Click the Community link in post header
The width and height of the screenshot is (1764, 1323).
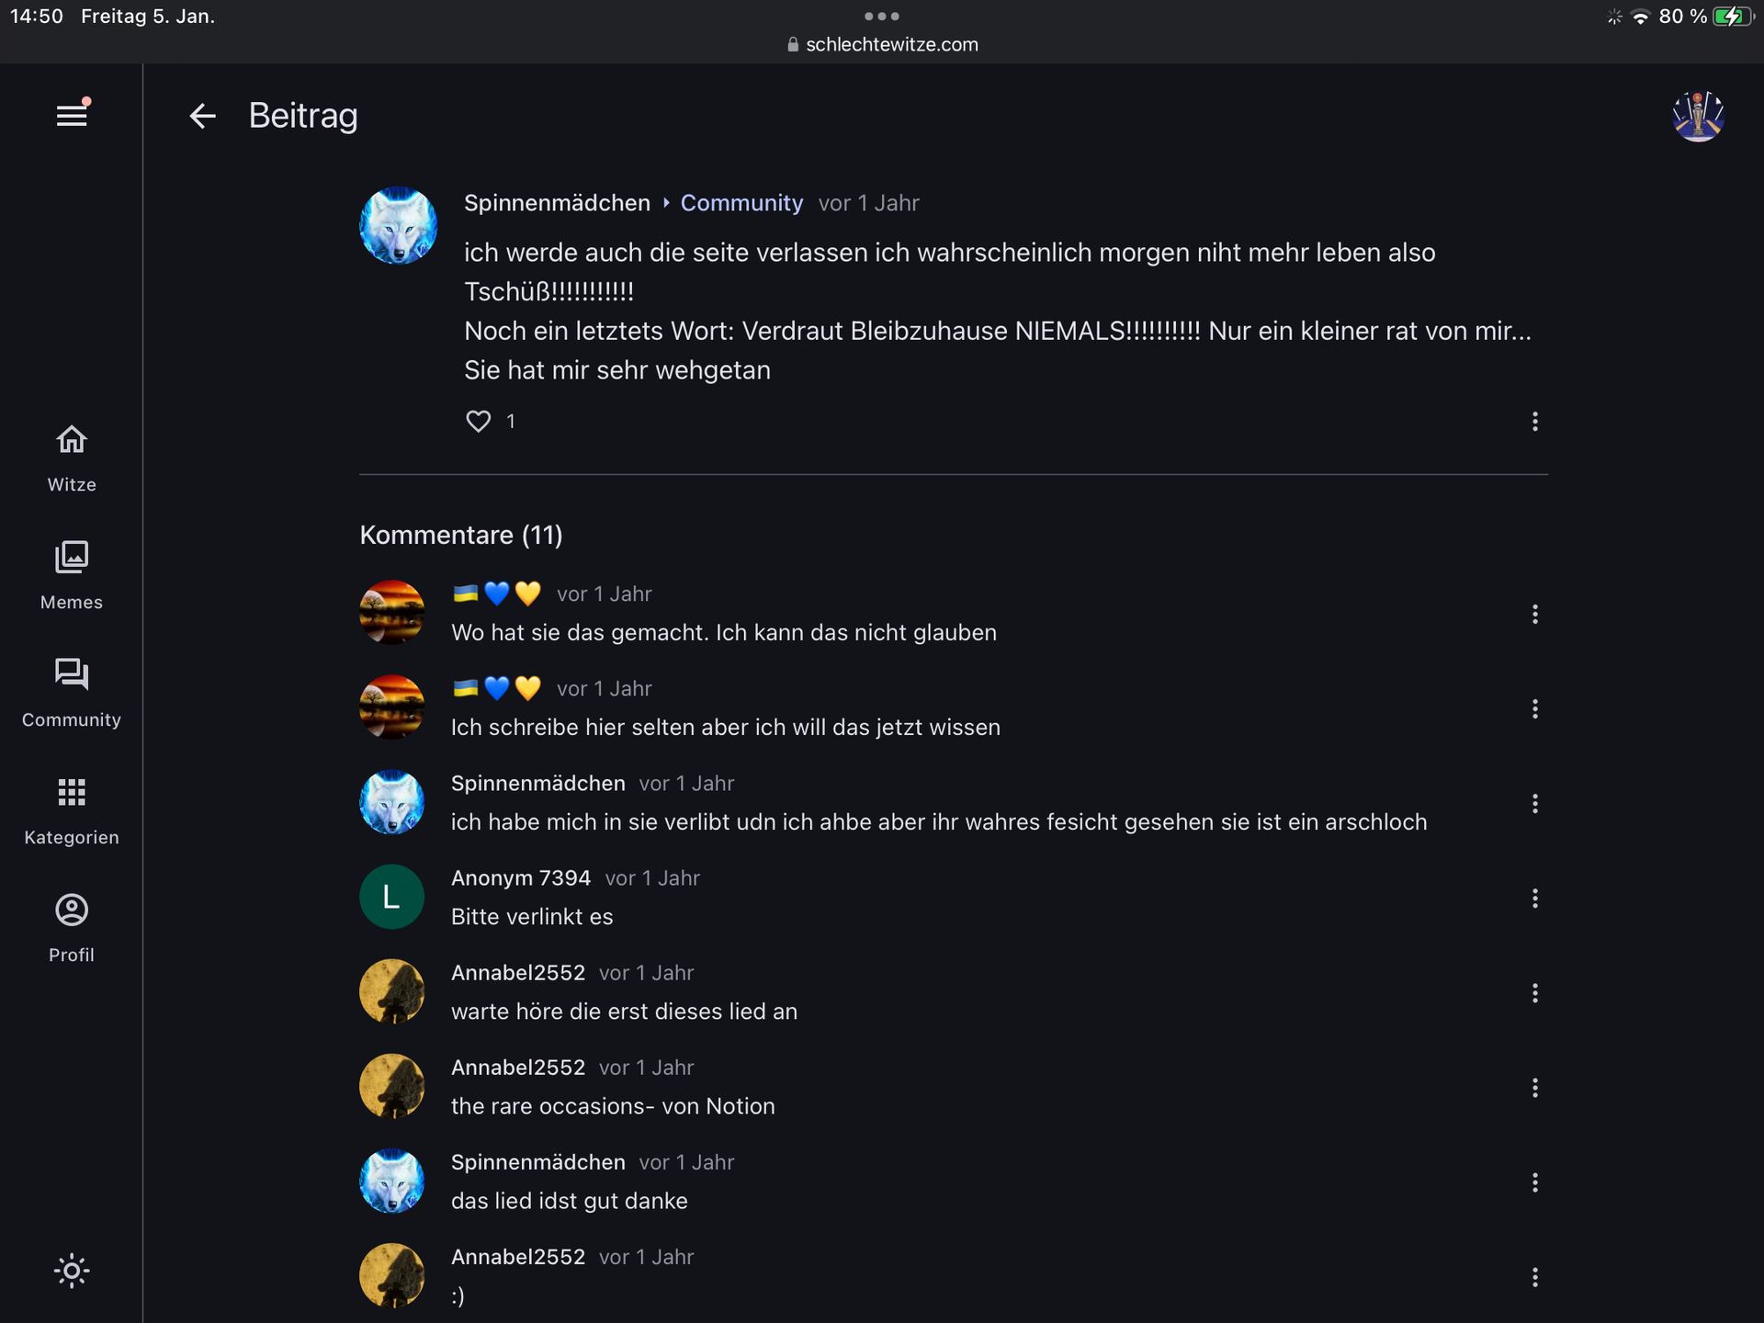pos(741,203)
